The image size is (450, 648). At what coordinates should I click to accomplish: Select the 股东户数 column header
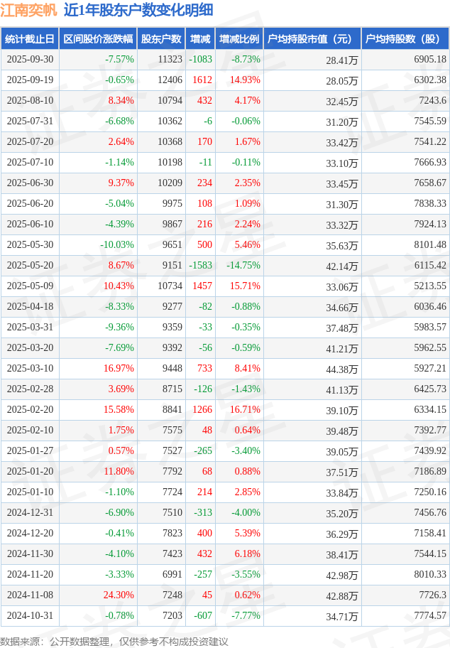[160, 39]
